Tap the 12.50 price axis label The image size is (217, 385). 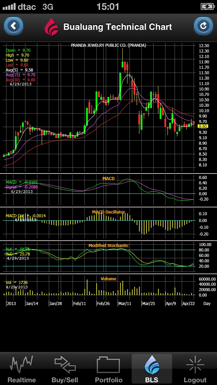(204, 46)
